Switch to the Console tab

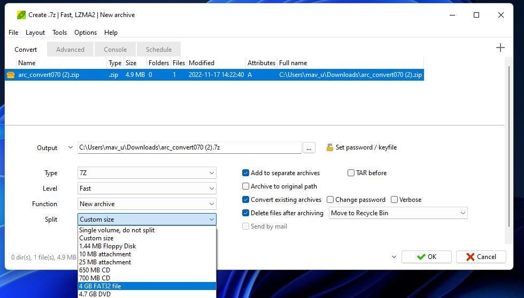[x=115, y=49]
